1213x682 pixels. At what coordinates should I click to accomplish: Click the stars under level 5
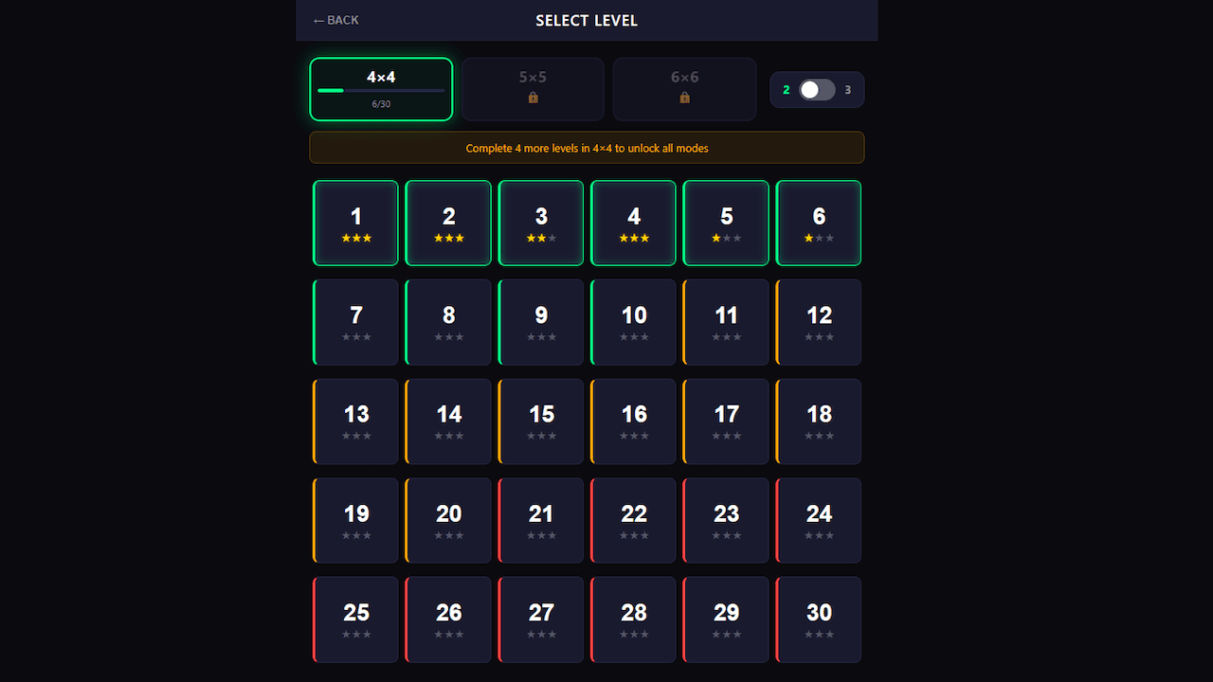click(x=726, y=239)
